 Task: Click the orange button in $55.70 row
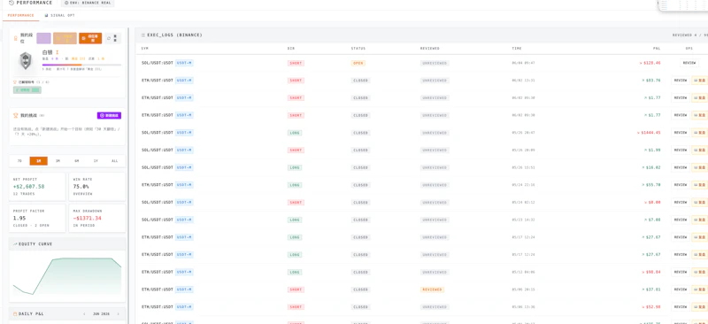699,185
